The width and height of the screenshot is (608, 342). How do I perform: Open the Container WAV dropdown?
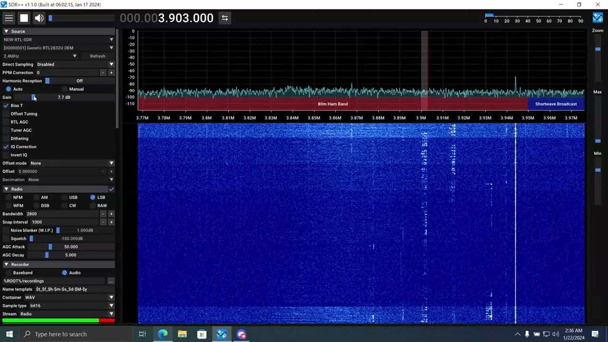coord(69,297)
